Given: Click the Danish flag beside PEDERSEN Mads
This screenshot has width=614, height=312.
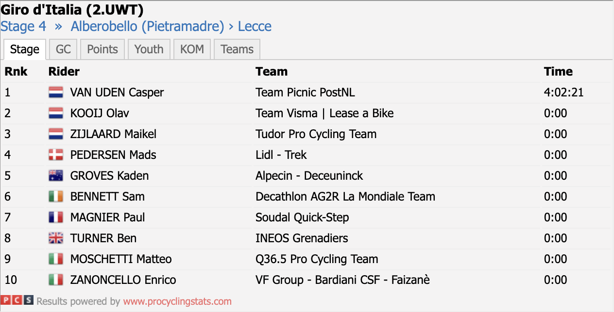Looking at the screenshot, I should tap(56, 155).
